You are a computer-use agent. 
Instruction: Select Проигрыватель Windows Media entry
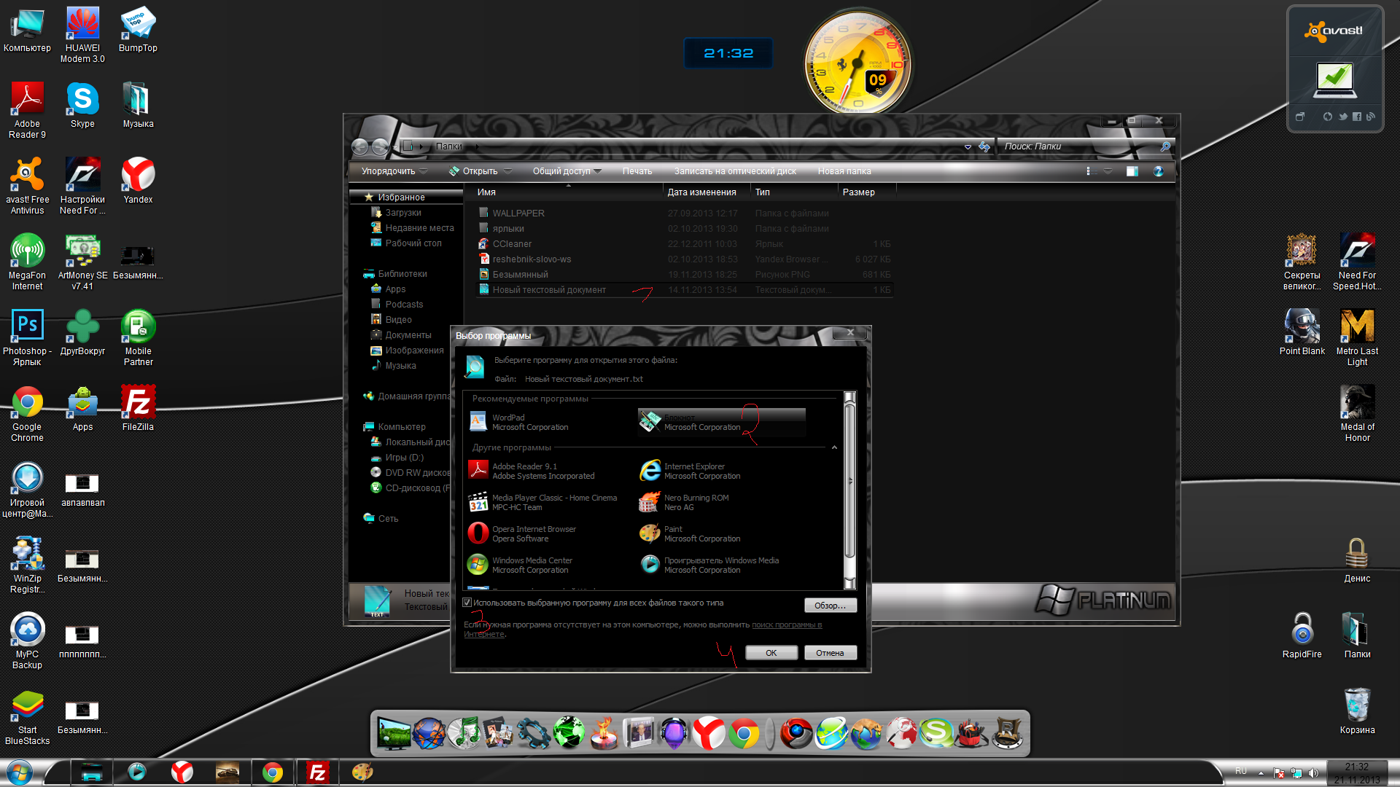pyautogui.click(x=709, y=565)
